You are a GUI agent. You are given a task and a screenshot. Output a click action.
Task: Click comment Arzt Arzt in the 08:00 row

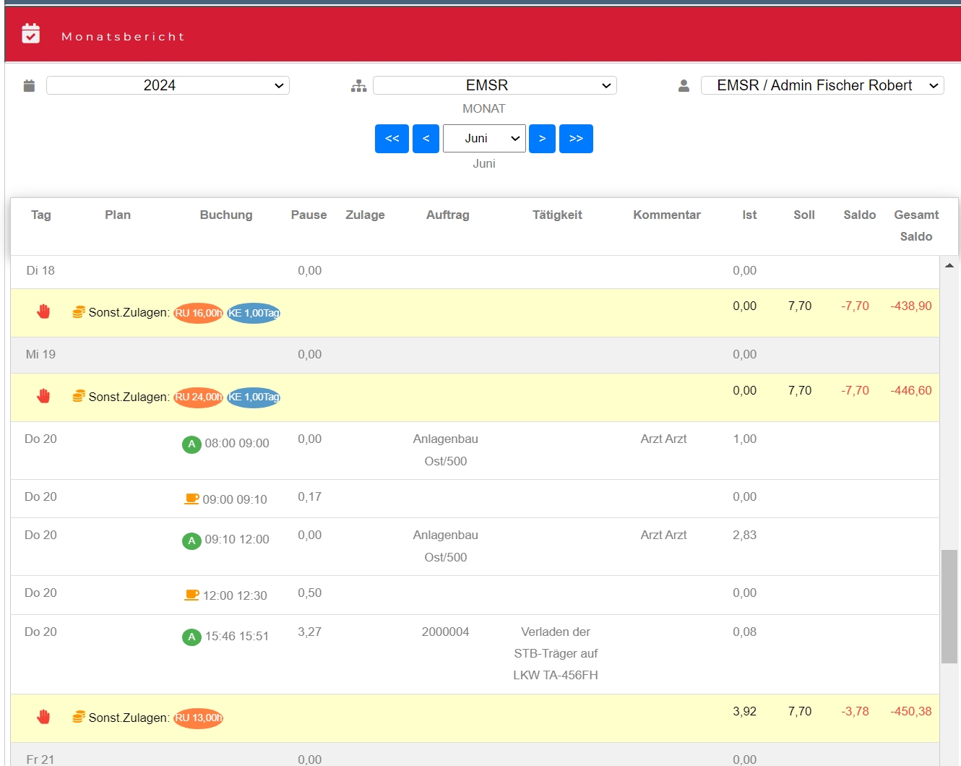pos(664,439)
